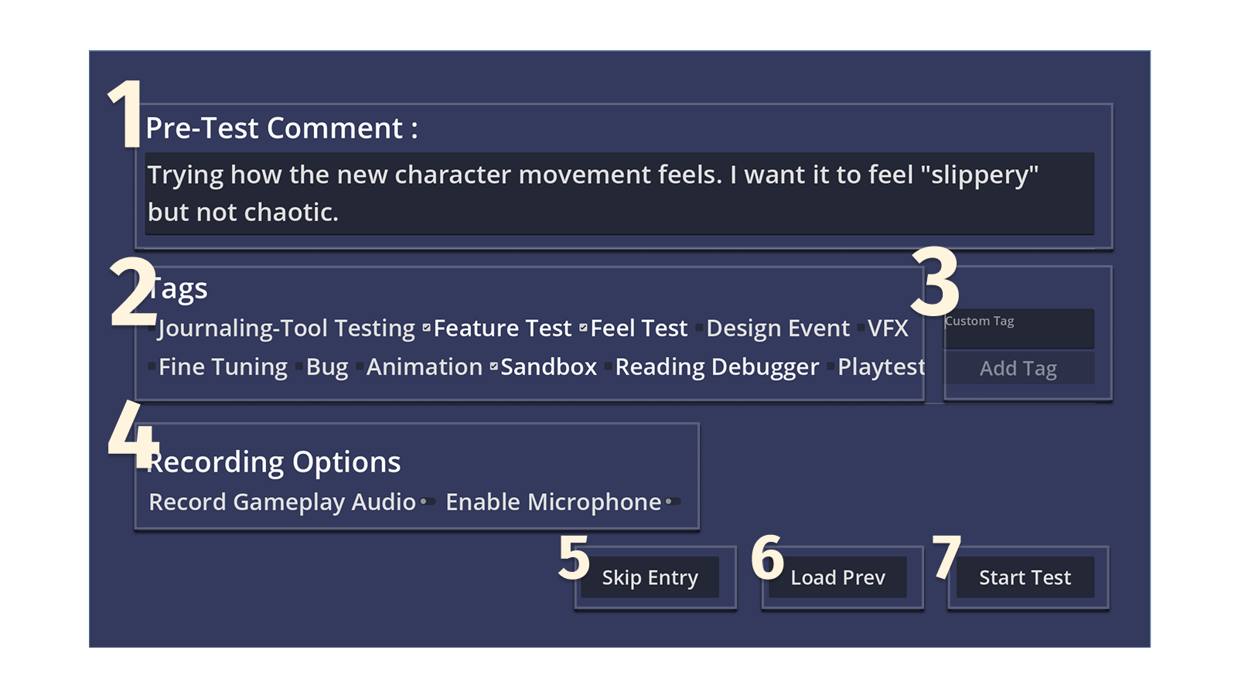Viewport: 1238px width, 698px height.
Task: Click the Recording Options heading
Action: pyautogui.click(x=275, y=462)
